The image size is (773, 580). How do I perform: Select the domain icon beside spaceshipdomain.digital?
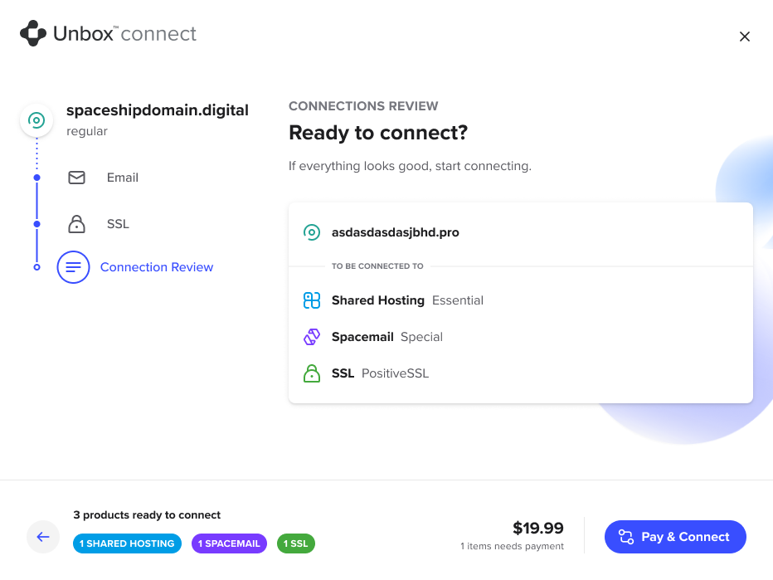[36, 119]
